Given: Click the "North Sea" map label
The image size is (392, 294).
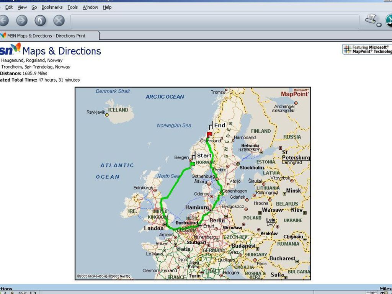Looking at the screenshot, I should (168, 176).
